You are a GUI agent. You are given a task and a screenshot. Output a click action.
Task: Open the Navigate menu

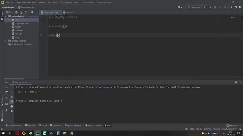click(26, 2)
